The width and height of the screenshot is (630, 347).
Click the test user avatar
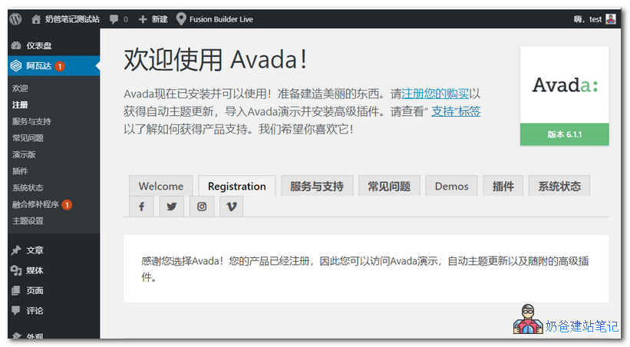tap(611, 19)
